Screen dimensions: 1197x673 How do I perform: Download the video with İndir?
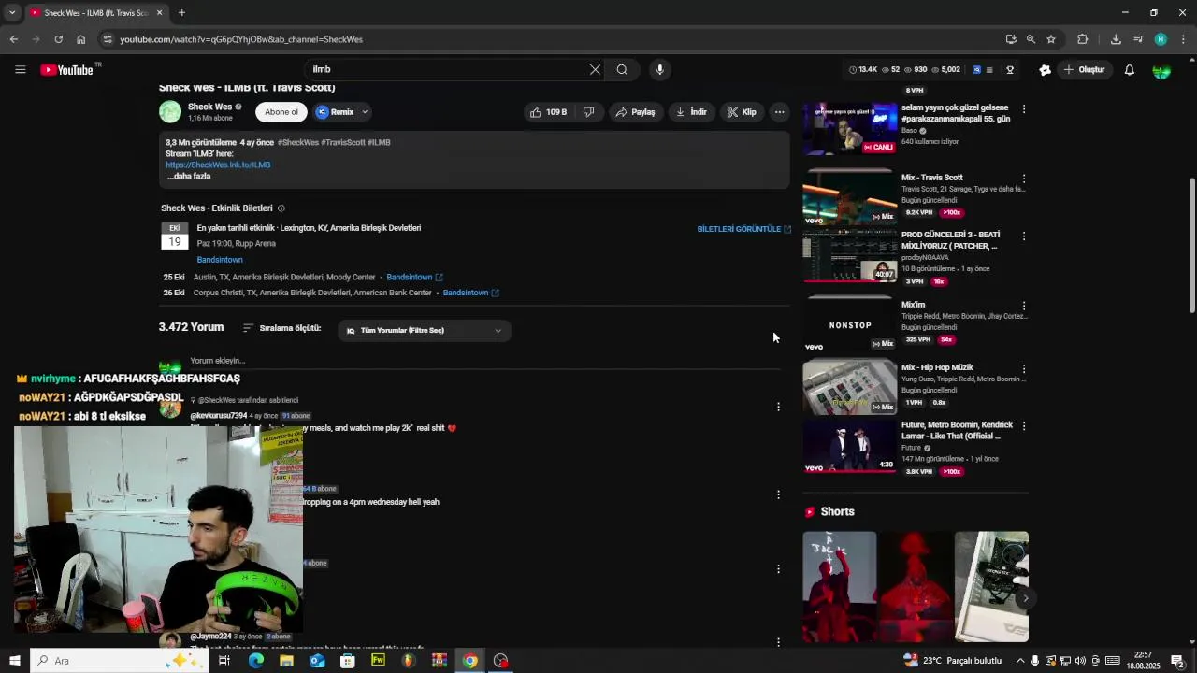pyautogui.click(x=692, y=112)
